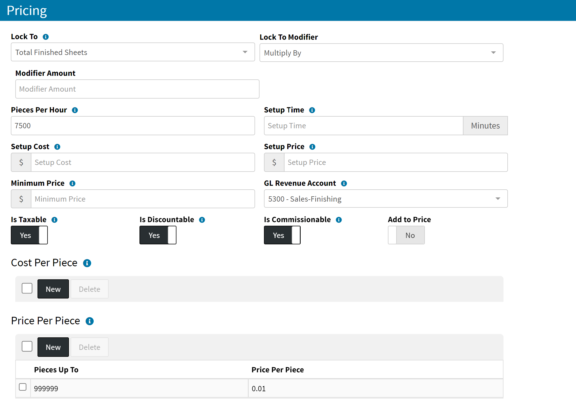
Task: Click Setup Time info icon
Action: [x=312, y=110]
